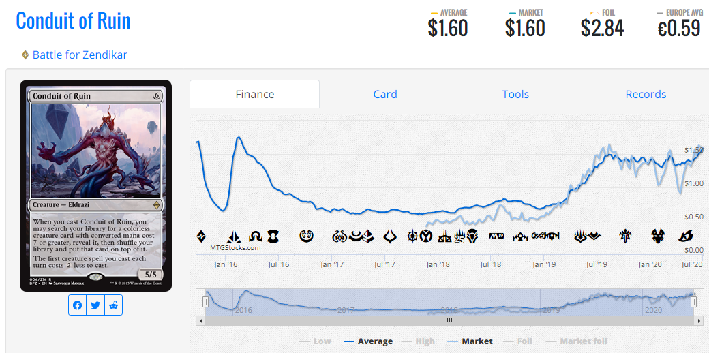Click the MARKET price $1.60 in header
This screenshot has width=709, height=353.
[x=525, y=29]
